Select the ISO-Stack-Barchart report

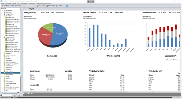click(x=11, y=32)
